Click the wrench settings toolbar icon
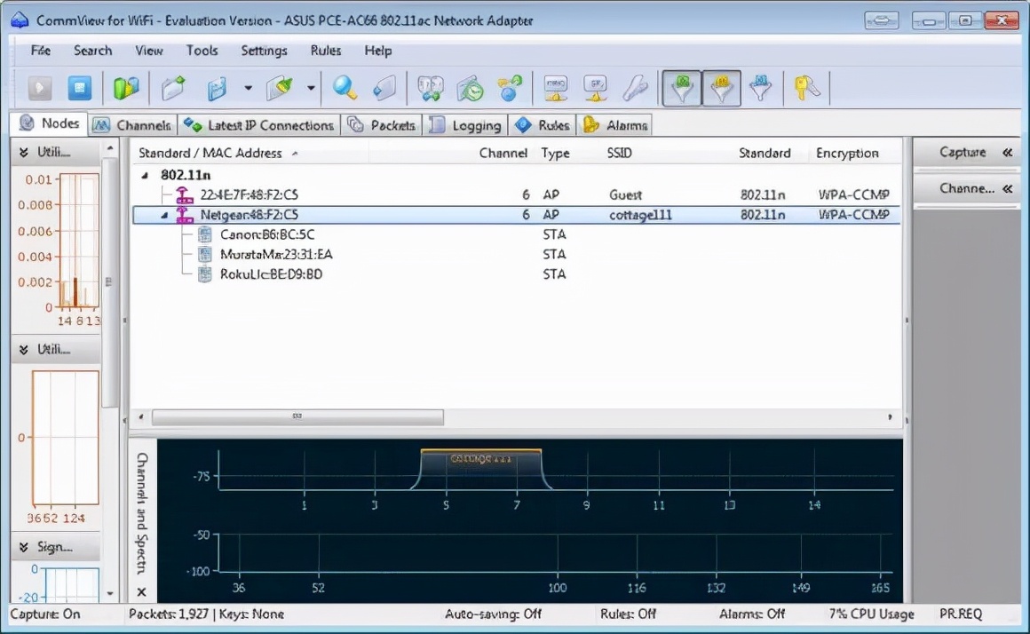This screenshot has width=1030, height=634. (x=634, y=87)
